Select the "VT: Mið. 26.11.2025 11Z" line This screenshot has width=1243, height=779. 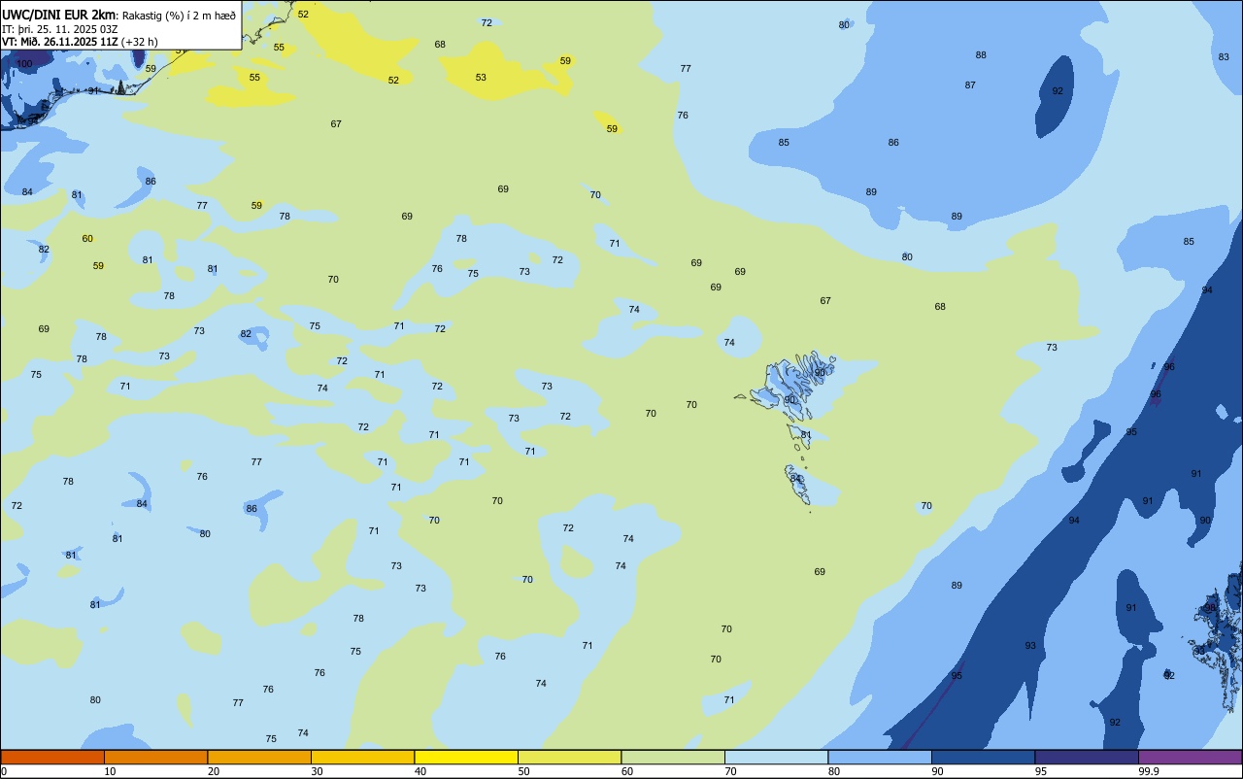coord(59,42)
